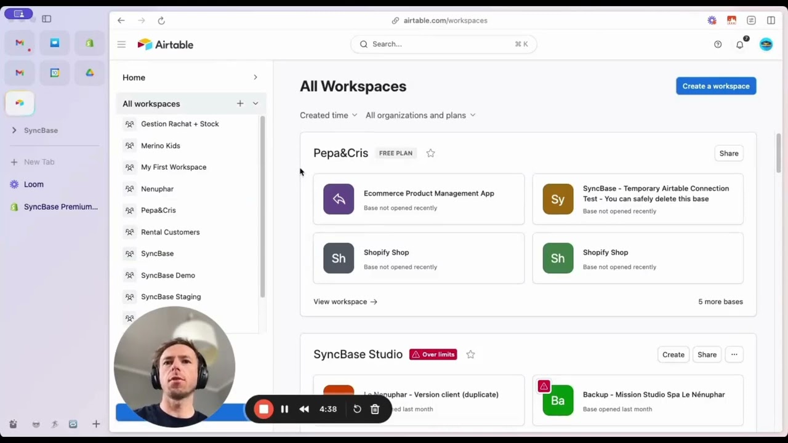Open the notifications bell
This screenshot has width=788, height=443.
click(740, 44)
